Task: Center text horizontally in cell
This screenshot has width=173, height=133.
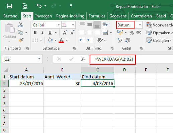Action: [x=90, y=32]
